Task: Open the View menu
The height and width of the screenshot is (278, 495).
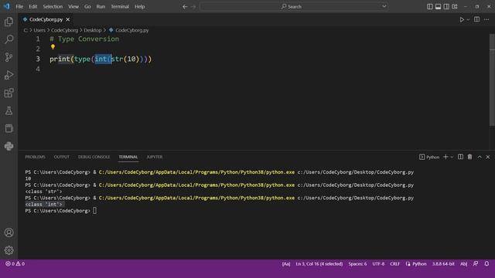Action: tap(73, 7)
